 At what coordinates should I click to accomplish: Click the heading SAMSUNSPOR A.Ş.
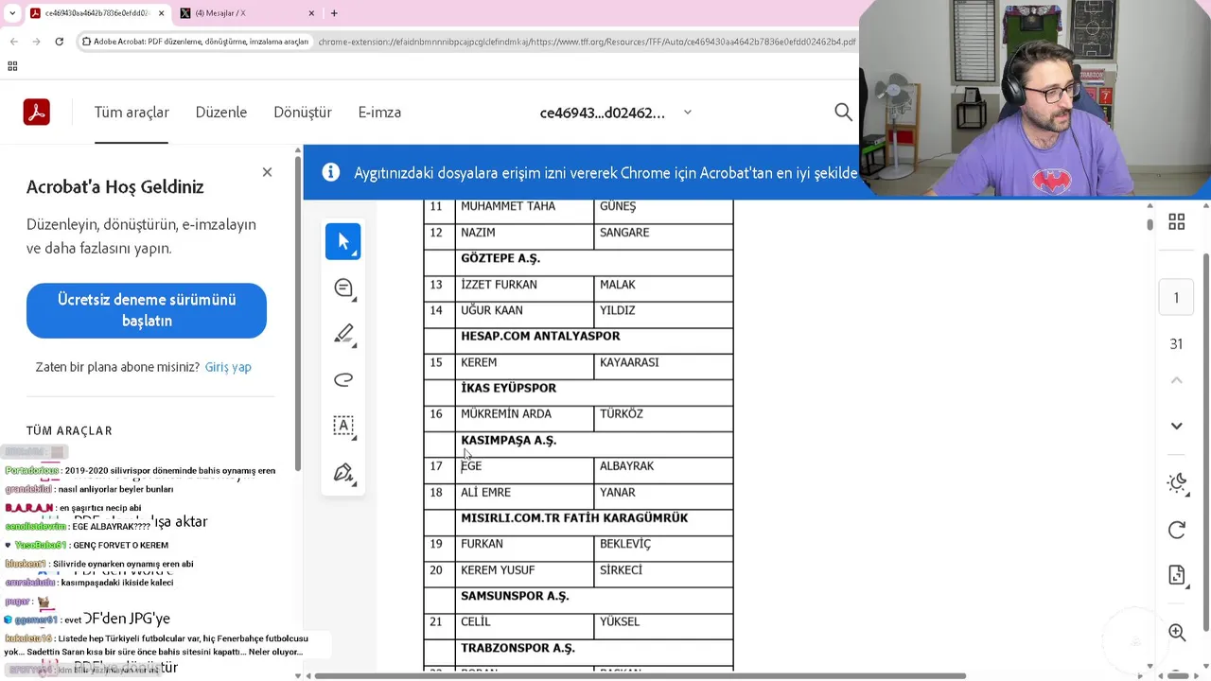tap(515, 596)
